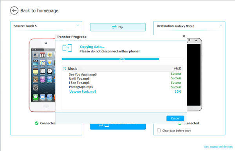This screenshot has height=151, width=235.
Task: Click the phone-to-phone copying data icon
Action: click(67, 48)
